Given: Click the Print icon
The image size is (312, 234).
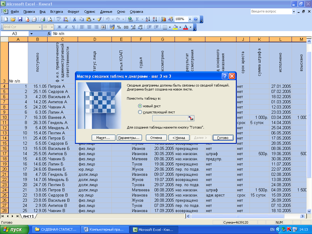Looking at the screenshot, I should [x=43, y=19].
